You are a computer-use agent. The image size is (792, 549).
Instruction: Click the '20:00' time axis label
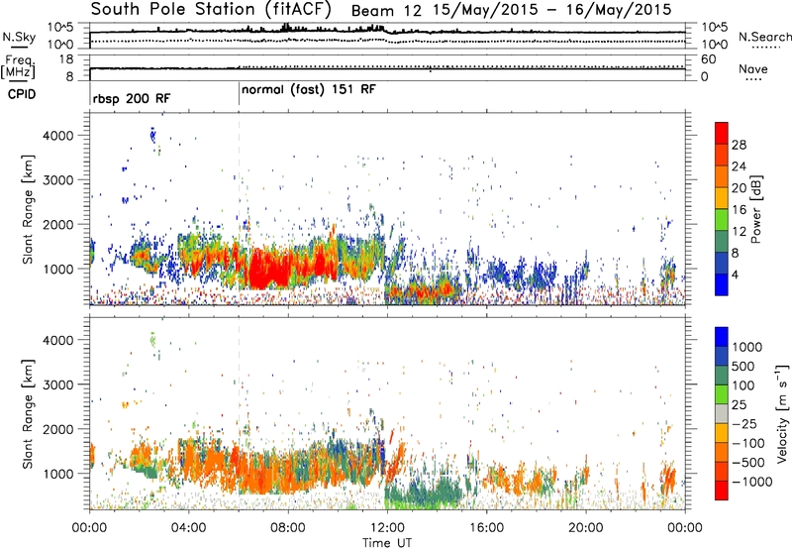pos(586,528)
